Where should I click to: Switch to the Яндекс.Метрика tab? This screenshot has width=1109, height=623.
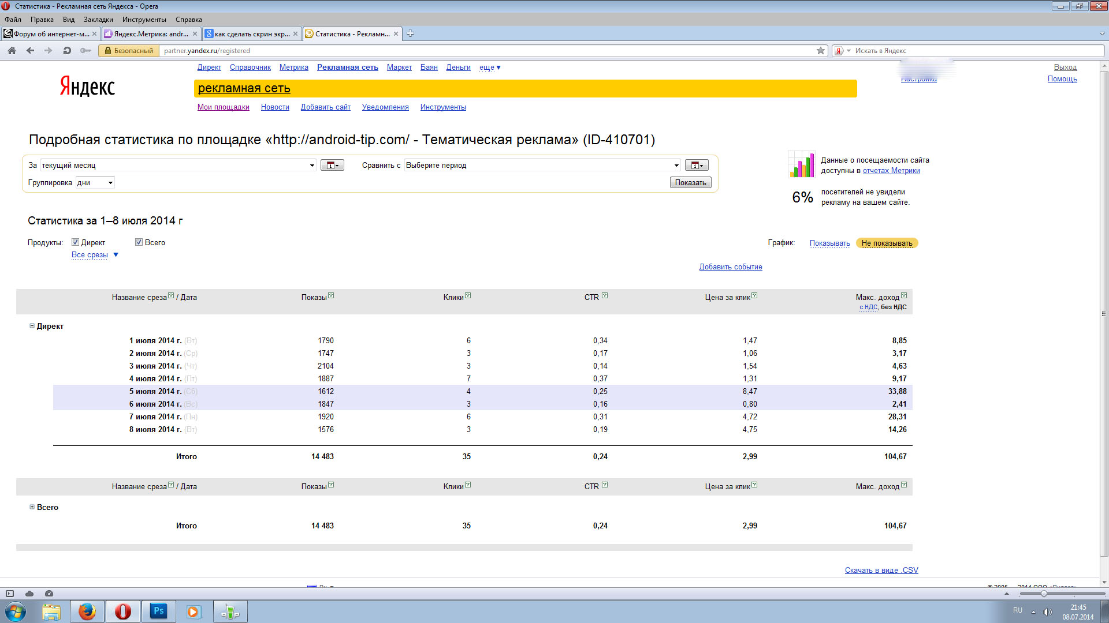coord(151,34)
